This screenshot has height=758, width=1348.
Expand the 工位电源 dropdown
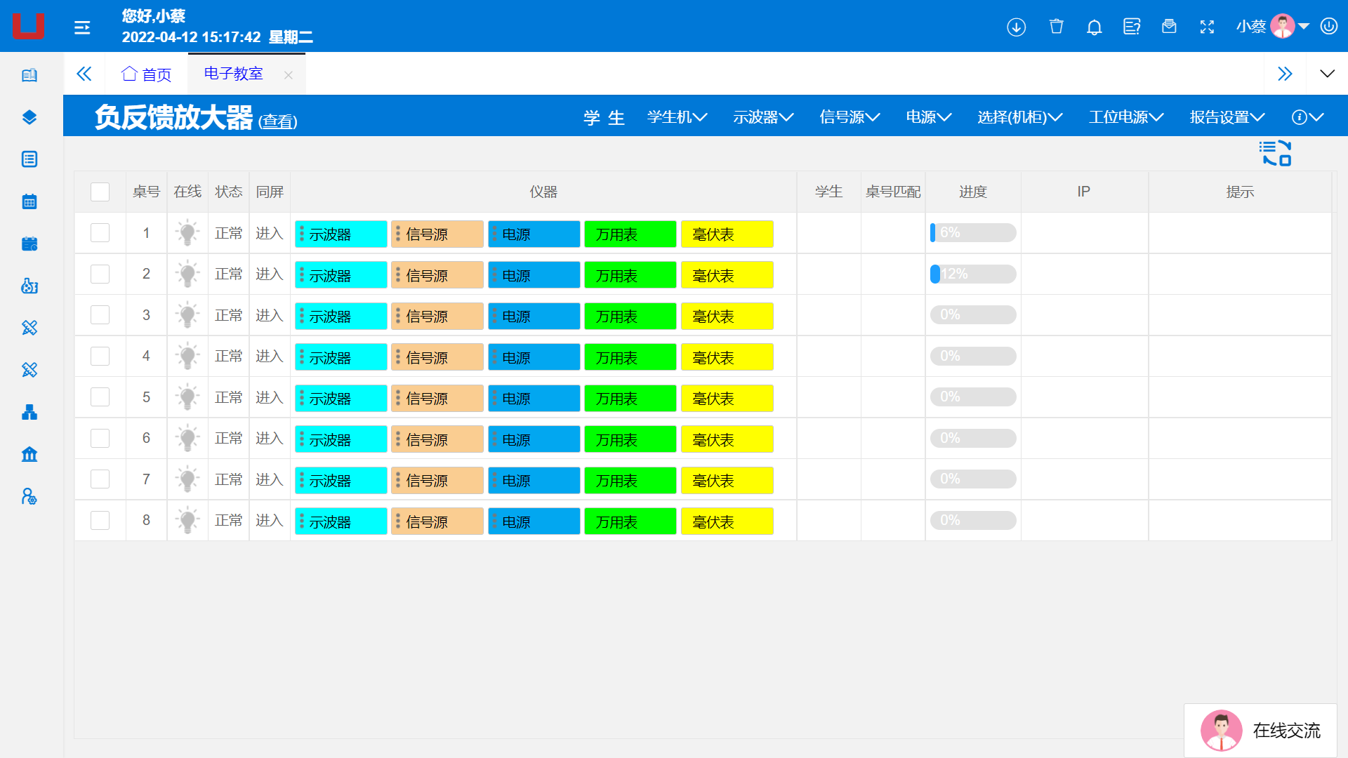pos(1125,117)
